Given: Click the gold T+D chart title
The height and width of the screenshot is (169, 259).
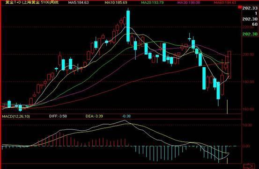Looking at the screenshot, I should (32, 2).
